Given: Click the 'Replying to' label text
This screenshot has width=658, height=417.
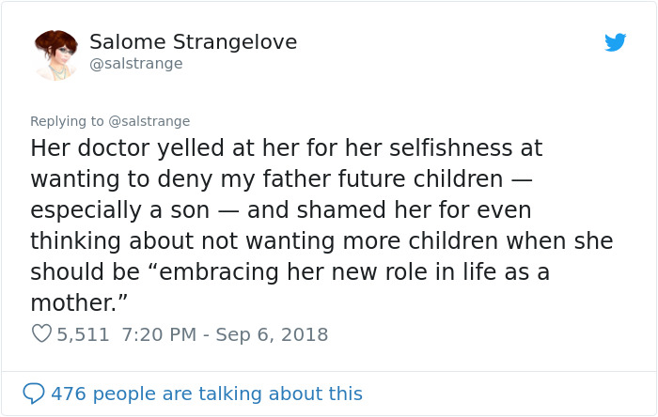Looking at the screenshot, I should 68,121.
